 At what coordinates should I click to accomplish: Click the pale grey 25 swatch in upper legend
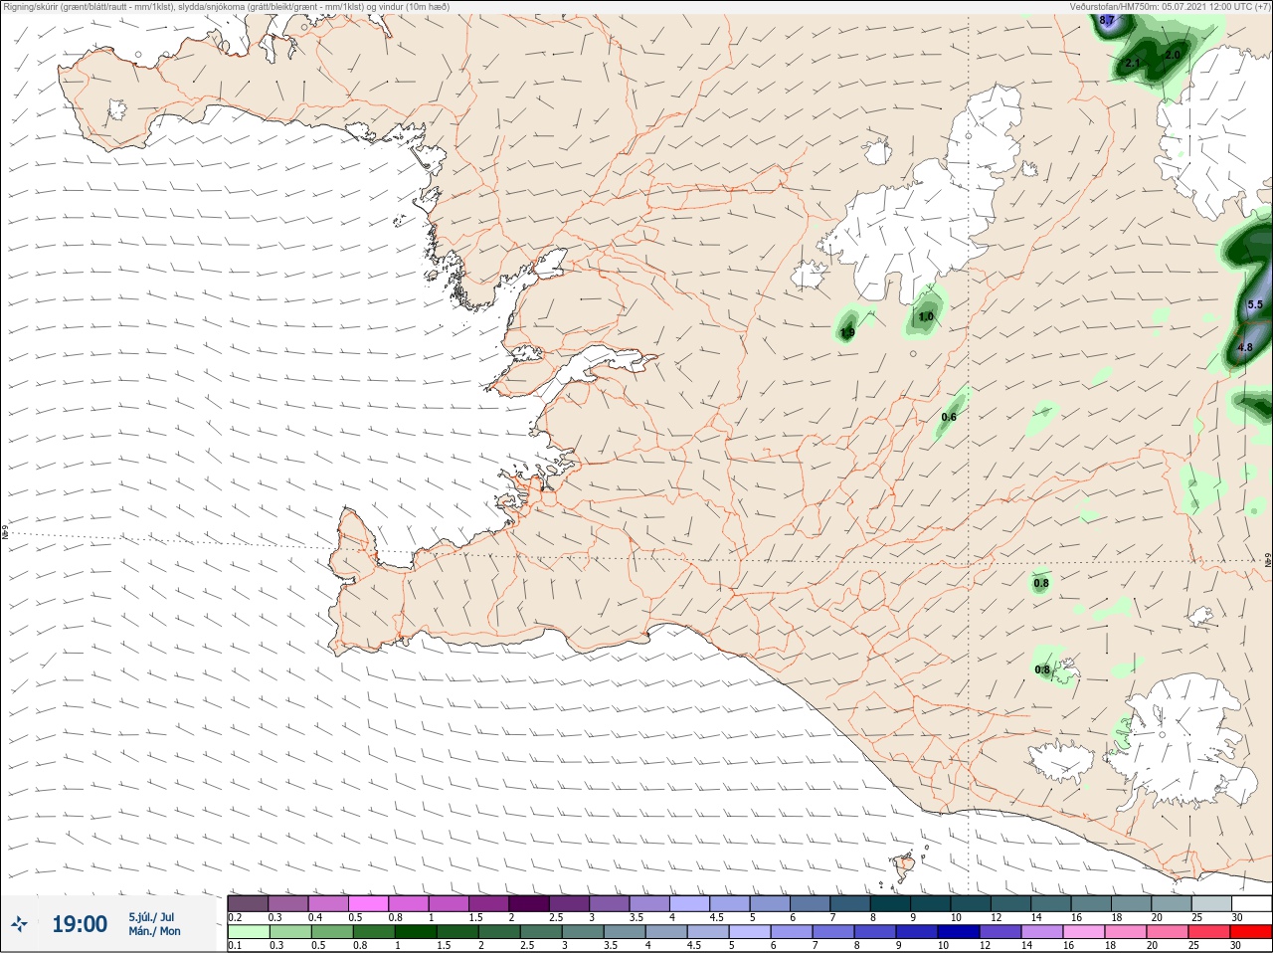tap(1210, 903)
